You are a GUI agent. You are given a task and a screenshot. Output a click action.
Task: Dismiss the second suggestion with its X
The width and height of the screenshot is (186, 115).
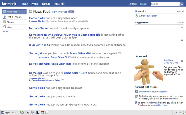(x=182, y=40)
